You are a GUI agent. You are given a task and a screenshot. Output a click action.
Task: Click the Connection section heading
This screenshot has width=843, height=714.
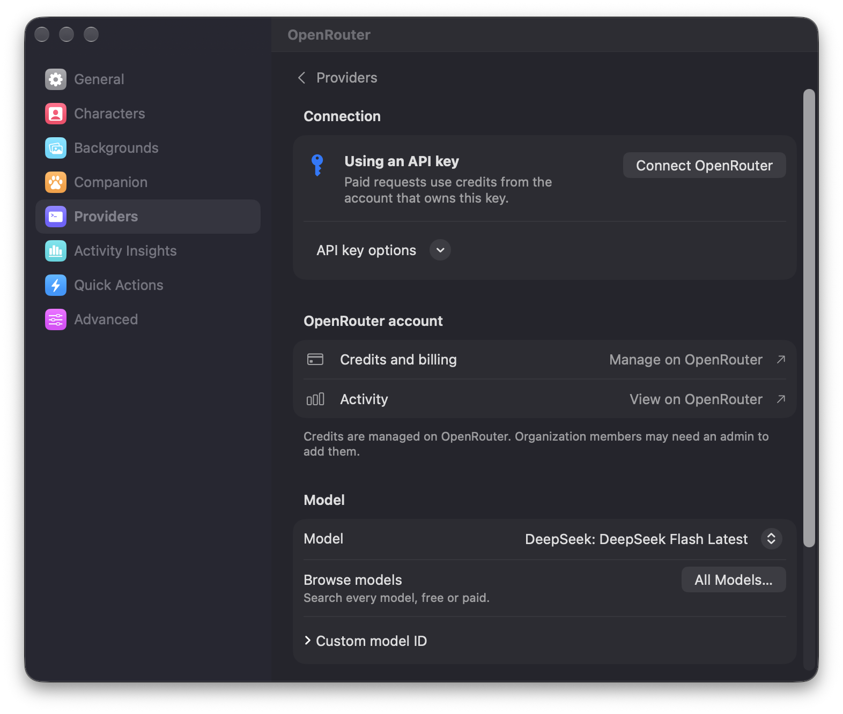[x=342, y=116]
